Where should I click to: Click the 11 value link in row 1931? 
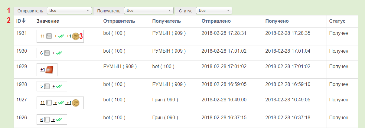(42, 36)
